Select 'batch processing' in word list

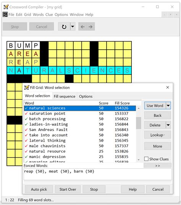click(80, 119)
